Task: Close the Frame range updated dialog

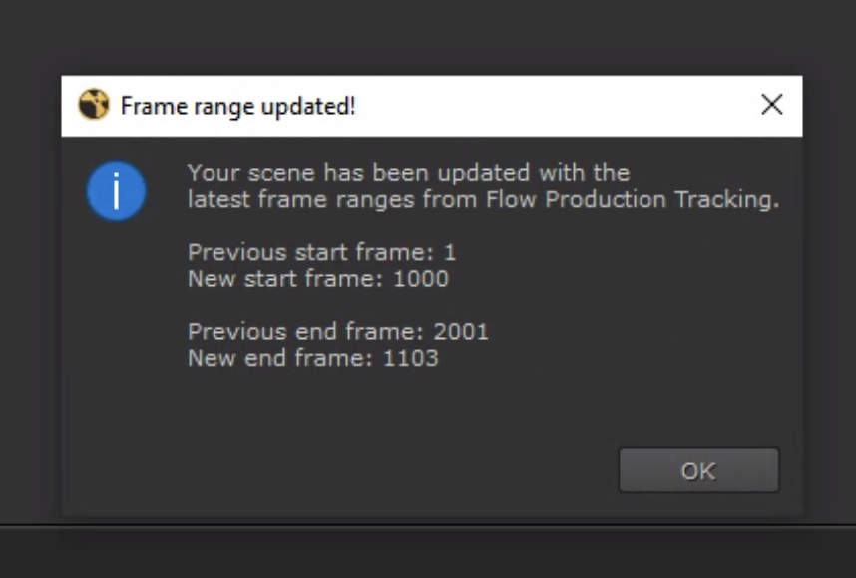Action: pyautogui.click(x=771, y=105)
